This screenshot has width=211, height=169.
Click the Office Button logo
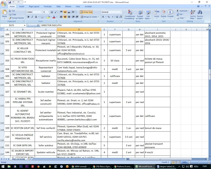click(x=4, y=4)
